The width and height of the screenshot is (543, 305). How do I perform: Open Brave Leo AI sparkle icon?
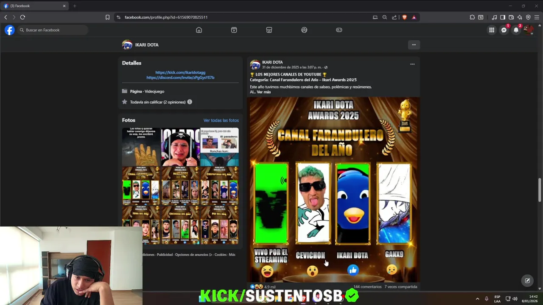coord(520,17)
